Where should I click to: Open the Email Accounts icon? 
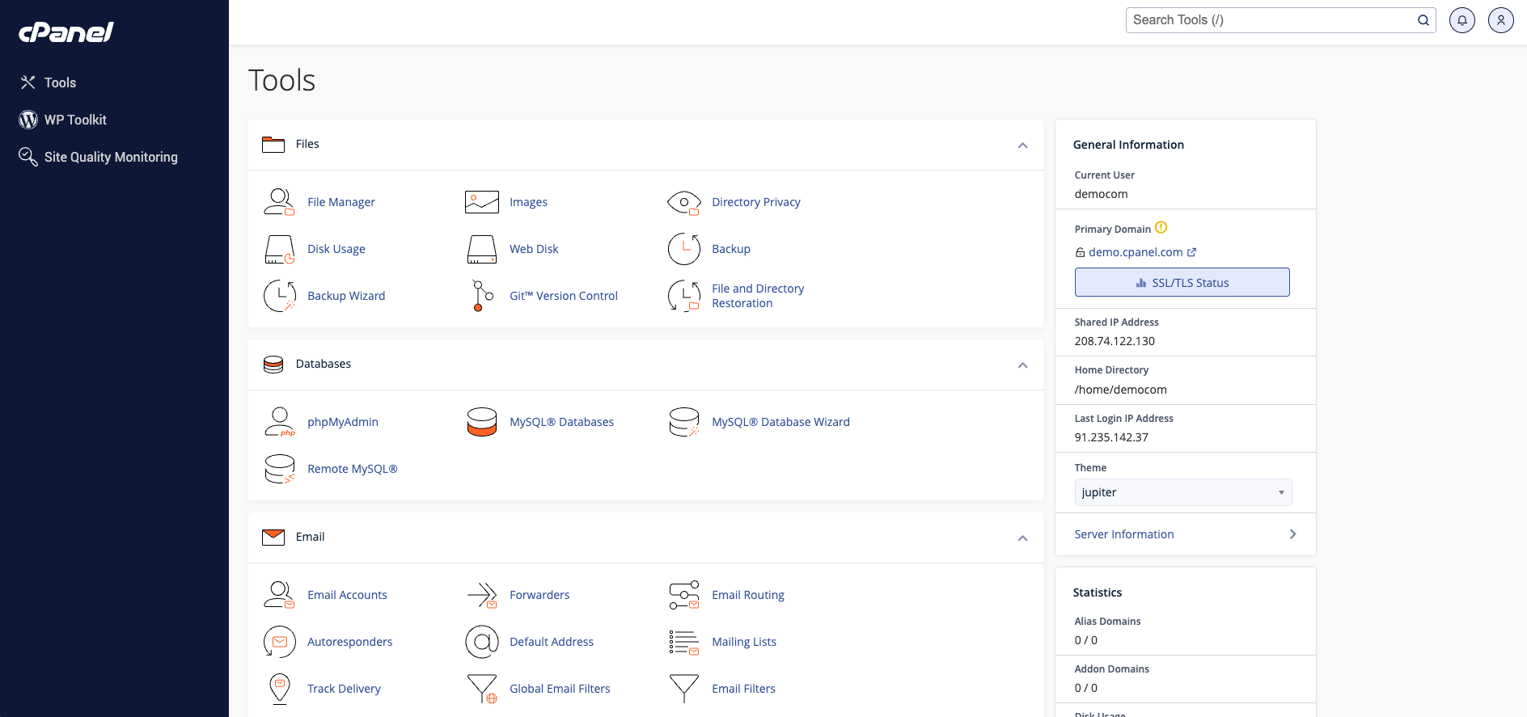pos(279,595)
